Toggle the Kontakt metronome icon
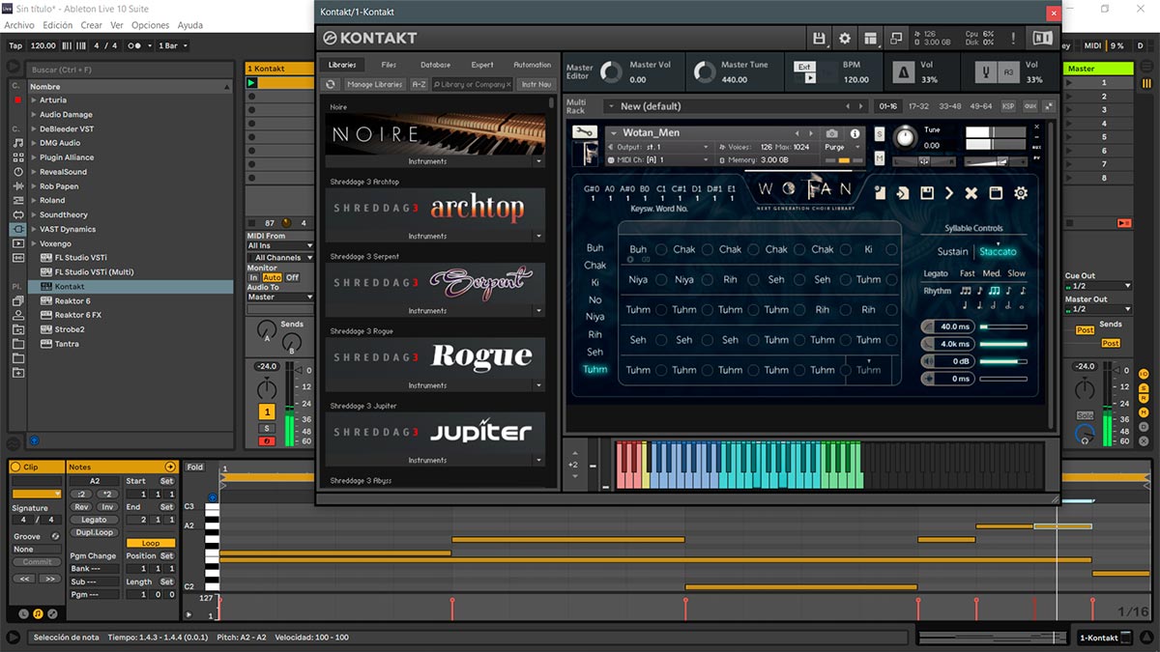1160x652 pixels. point(903,72)
